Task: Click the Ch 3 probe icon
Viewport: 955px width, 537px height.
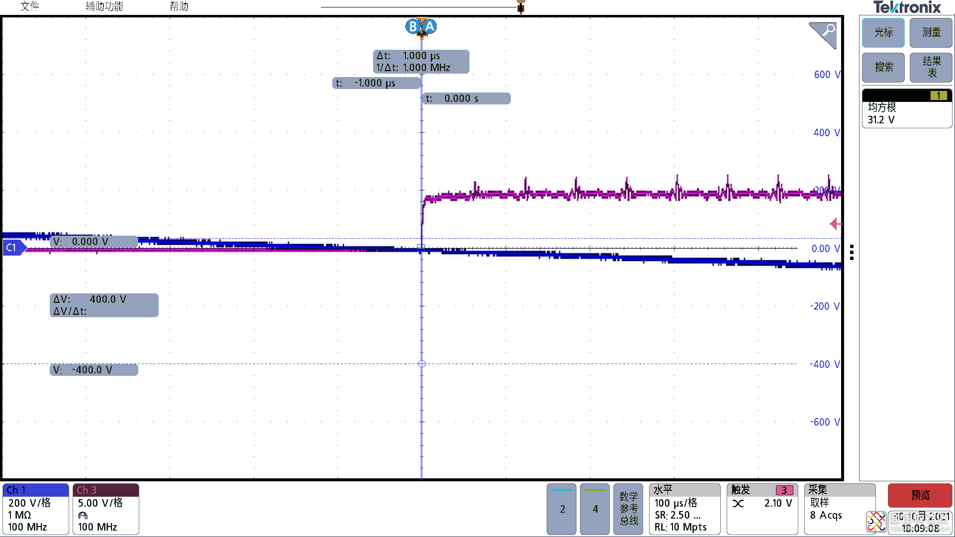Action: pos(83,516)
